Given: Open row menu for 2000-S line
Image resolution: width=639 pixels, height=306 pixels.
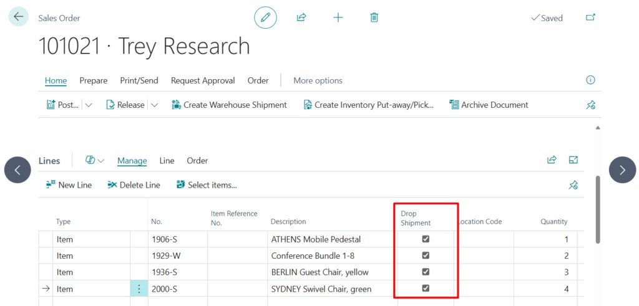Looking at the screenshot, I should (139, 289).
